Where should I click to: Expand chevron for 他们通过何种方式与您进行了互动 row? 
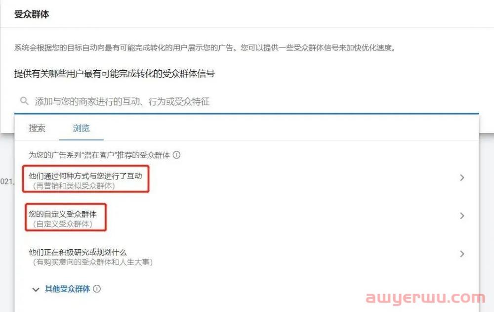point(462,178)
